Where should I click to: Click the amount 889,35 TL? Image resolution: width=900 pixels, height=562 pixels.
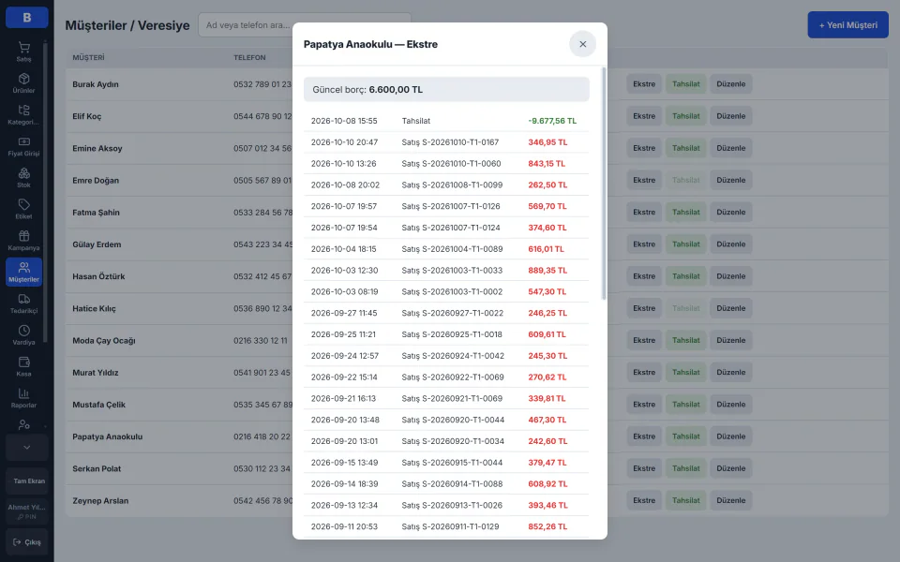[x=547, y=270]
